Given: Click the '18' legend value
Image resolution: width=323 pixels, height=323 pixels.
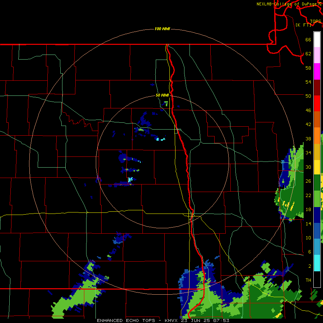Looking at the screenshot, I should click(x=308, y=210).
